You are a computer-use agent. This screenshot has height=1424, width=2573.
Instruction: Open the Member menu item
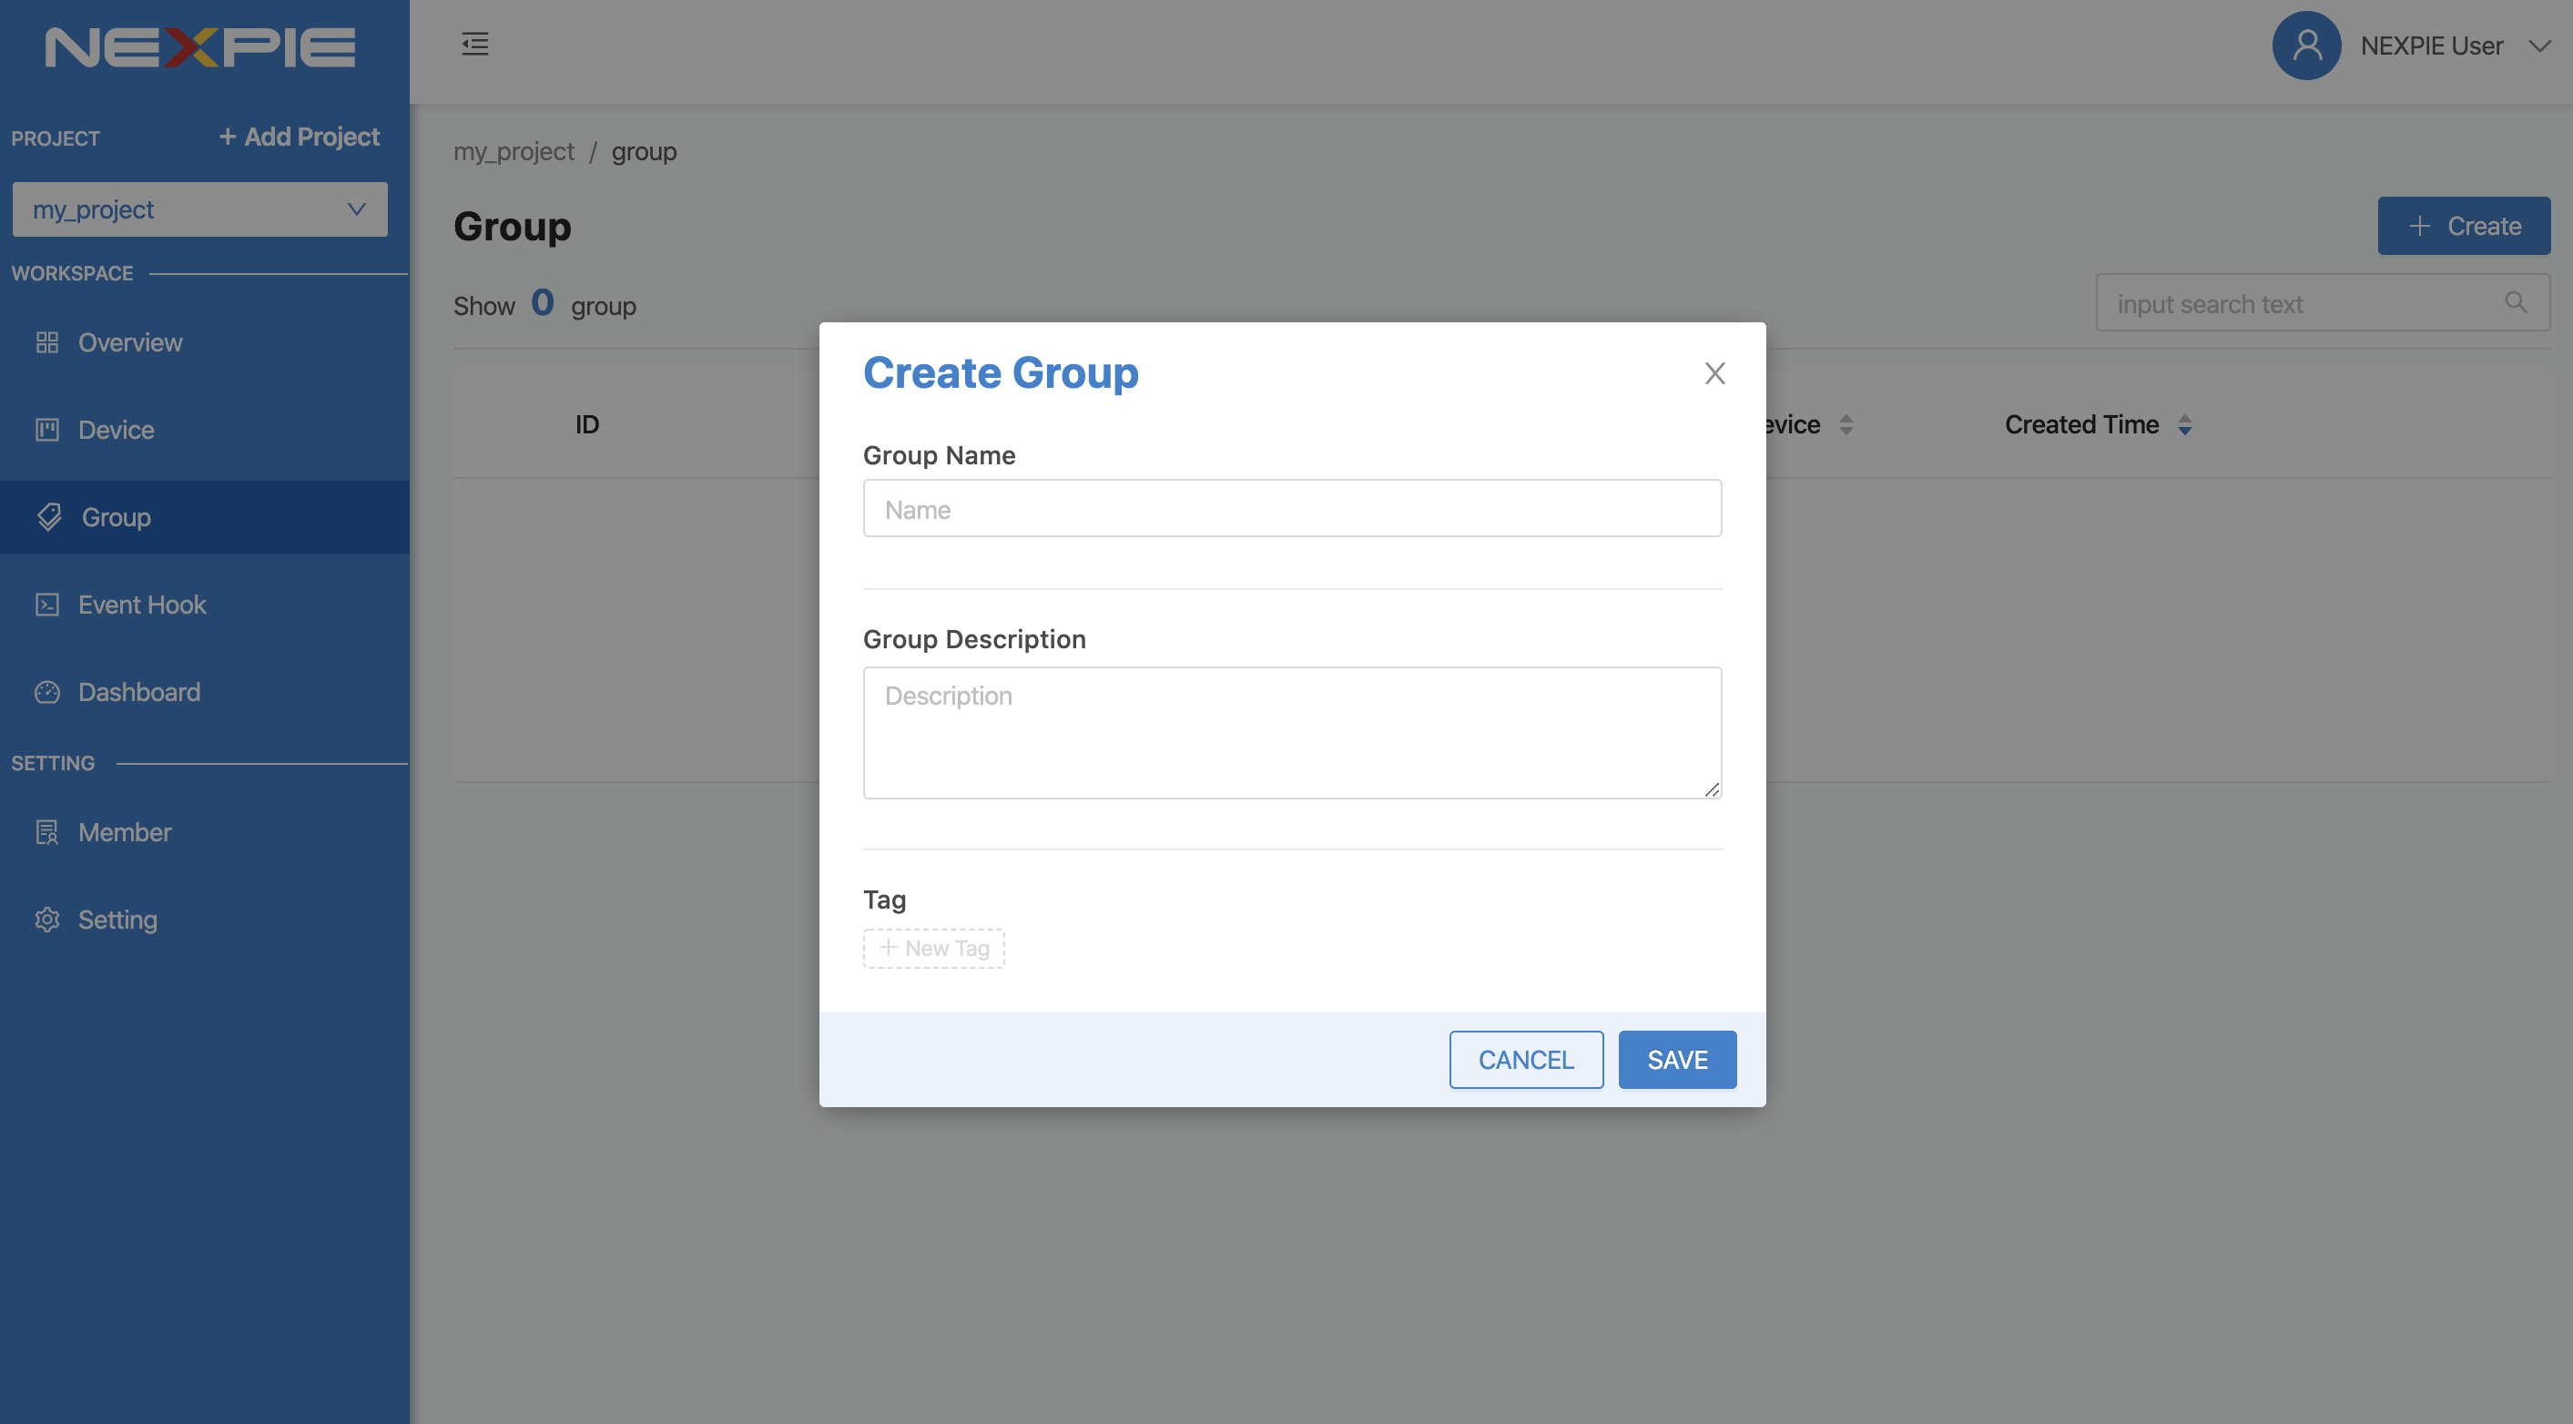[205, 832]
